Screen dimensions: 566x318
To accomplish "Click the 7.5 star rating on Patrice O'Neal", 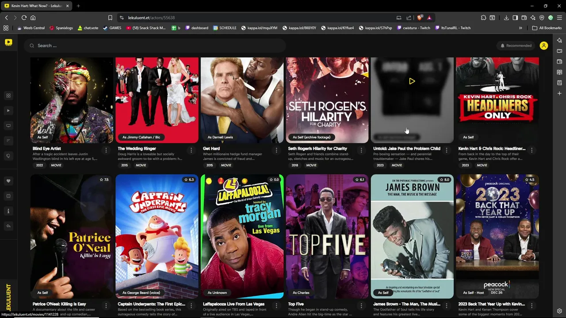I will point(104,180).
